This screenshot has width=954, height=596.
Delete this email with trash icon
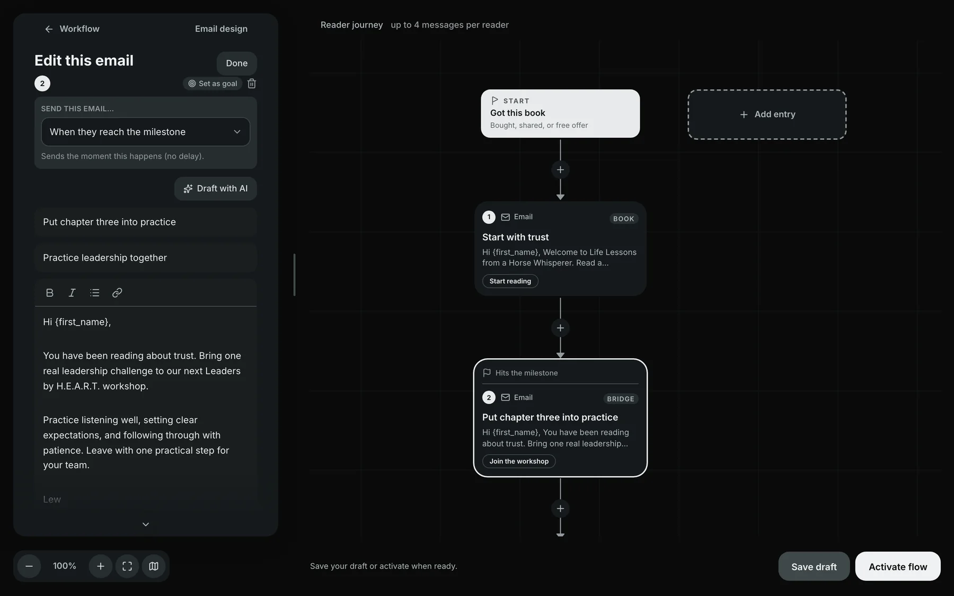[252, 84]
